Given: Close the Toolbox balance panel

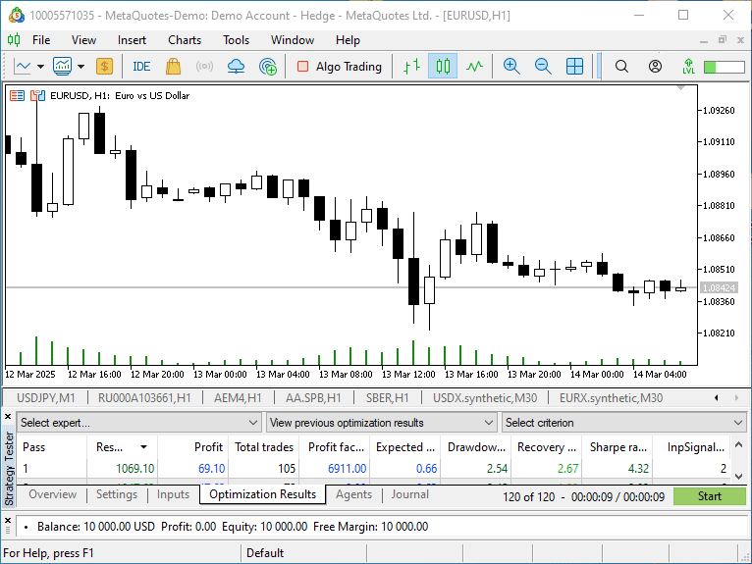Looking at the screenshot, I should [8, 521].
